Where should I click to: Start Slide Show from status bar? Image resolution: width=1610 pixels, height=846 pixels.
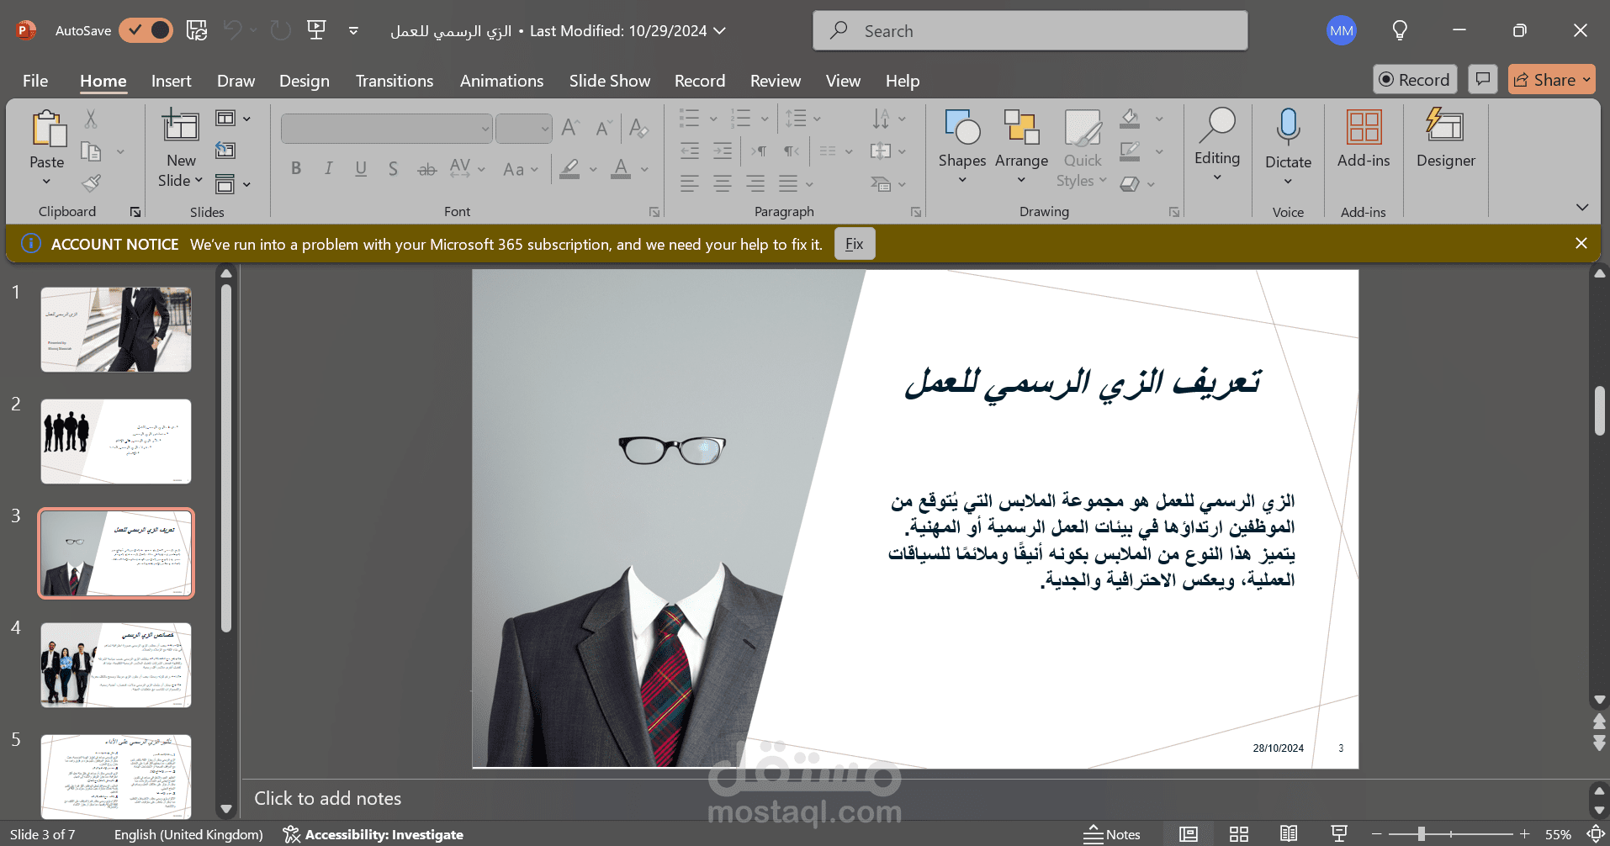1339,834
